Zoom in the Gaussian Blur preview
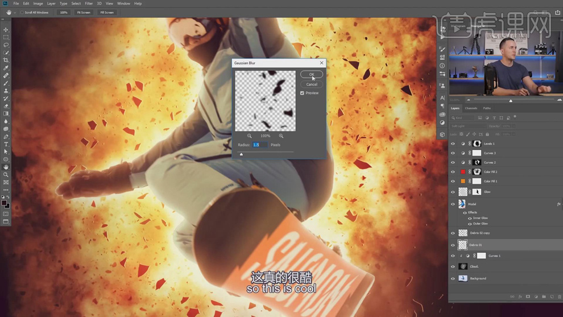 (281, 136)
